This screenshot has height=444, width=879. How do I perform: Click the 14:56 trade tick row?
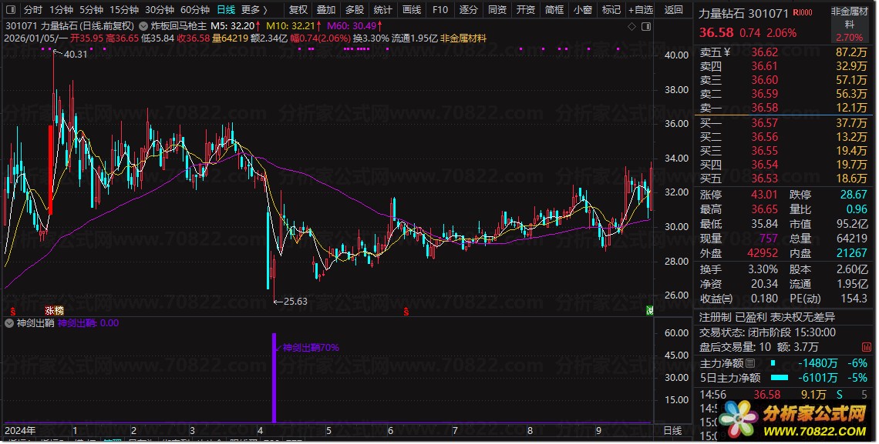click(783, 395)
